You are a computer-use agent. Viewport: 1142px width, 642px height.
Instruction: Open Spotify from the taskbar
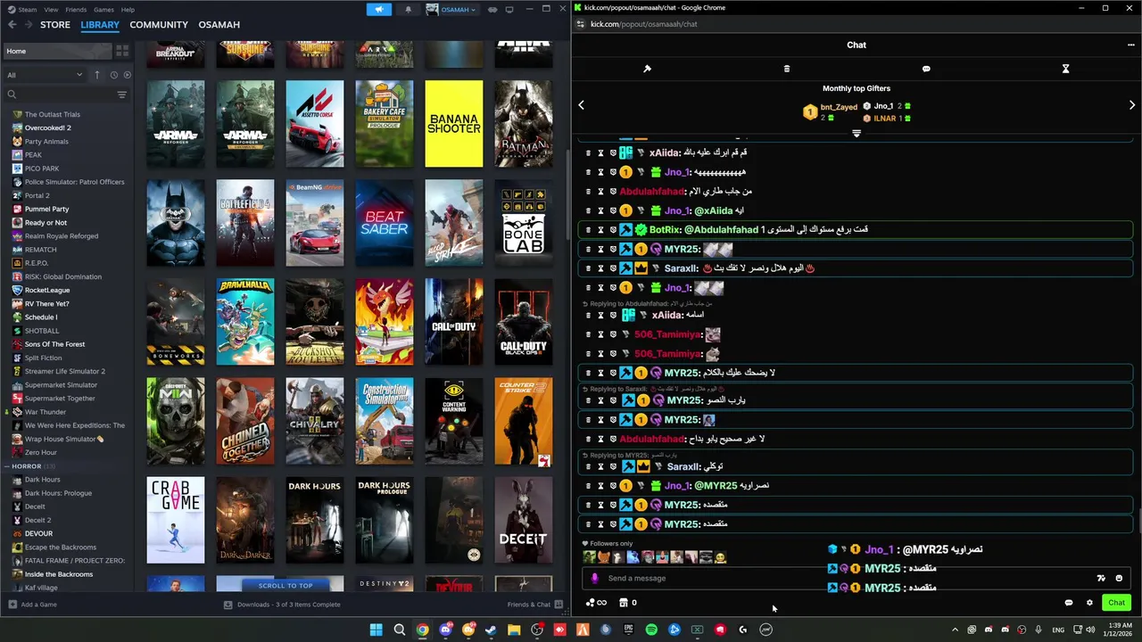651,630
